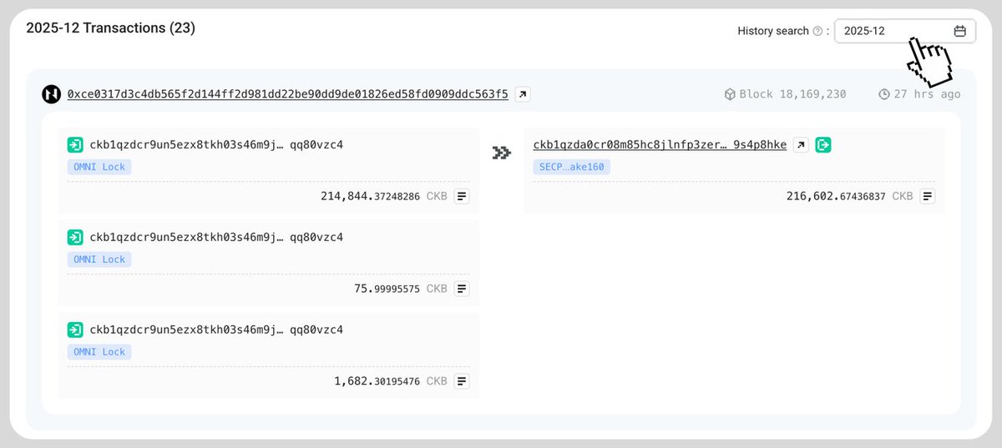1002x448 pixels.
Task: Click Block 18,169,230 text
Action: coord(792,94)
